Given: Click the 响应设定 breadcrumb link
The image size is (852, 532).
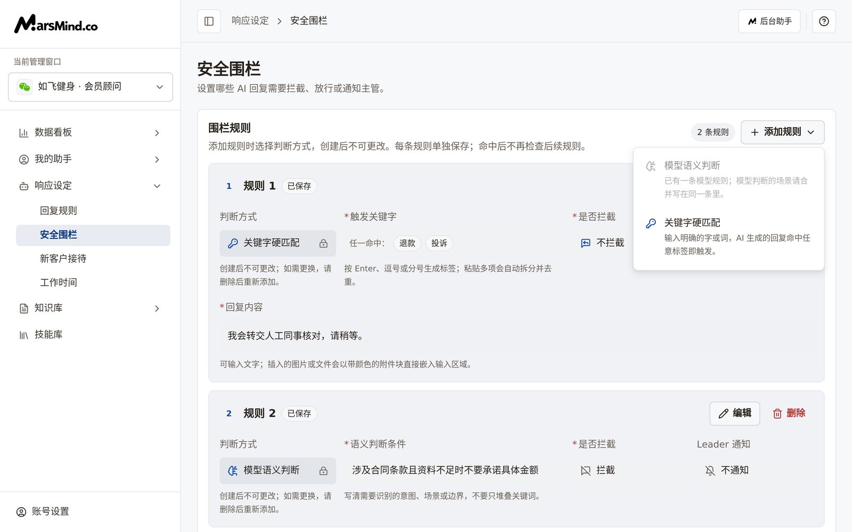Looking at the screenshot, I should click(250, 21).
